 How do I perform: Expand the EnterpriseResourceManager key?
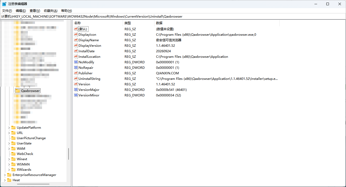5,175
